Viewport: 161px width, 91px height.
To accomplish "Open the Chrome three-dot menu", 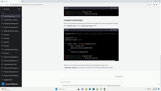I will 159,5.
